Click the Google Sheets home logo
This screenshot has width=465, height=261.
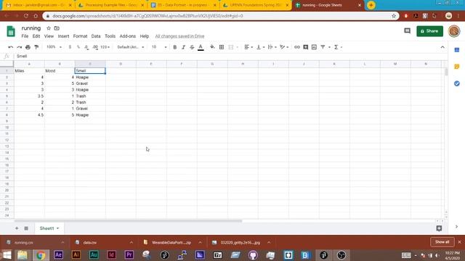click(11, 31)
